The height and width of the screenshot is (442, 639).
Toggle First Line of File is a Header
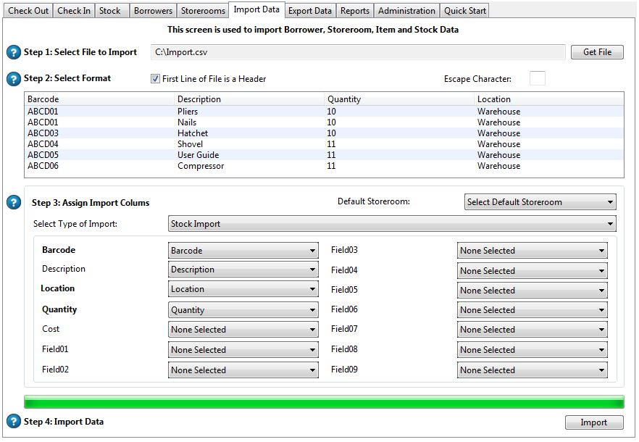coord(155,79)
